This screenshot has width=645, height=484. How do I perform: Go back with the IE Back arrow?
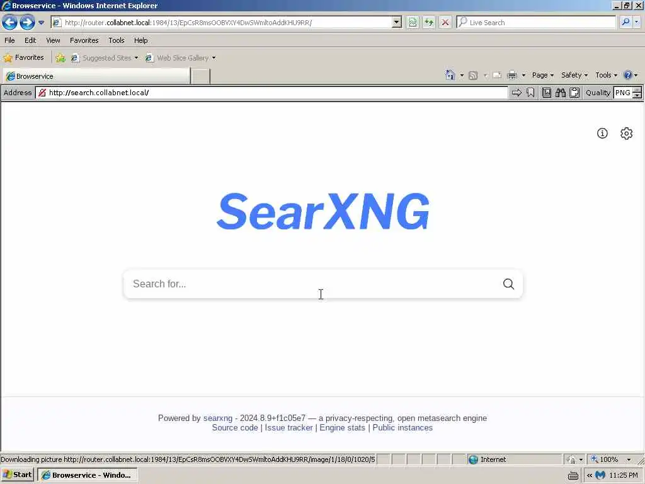click(x=9, y=22)
